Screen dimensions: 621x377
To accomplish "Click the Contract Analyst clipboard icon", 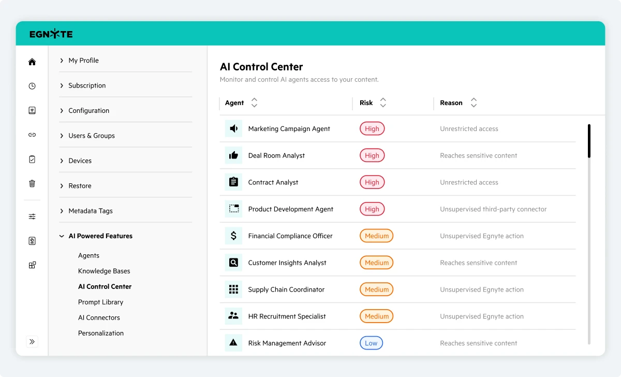I will (x=233, y=182).
